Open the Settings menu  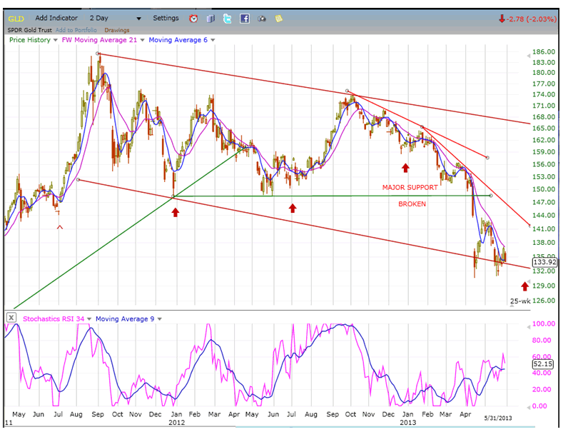(166, 18)
